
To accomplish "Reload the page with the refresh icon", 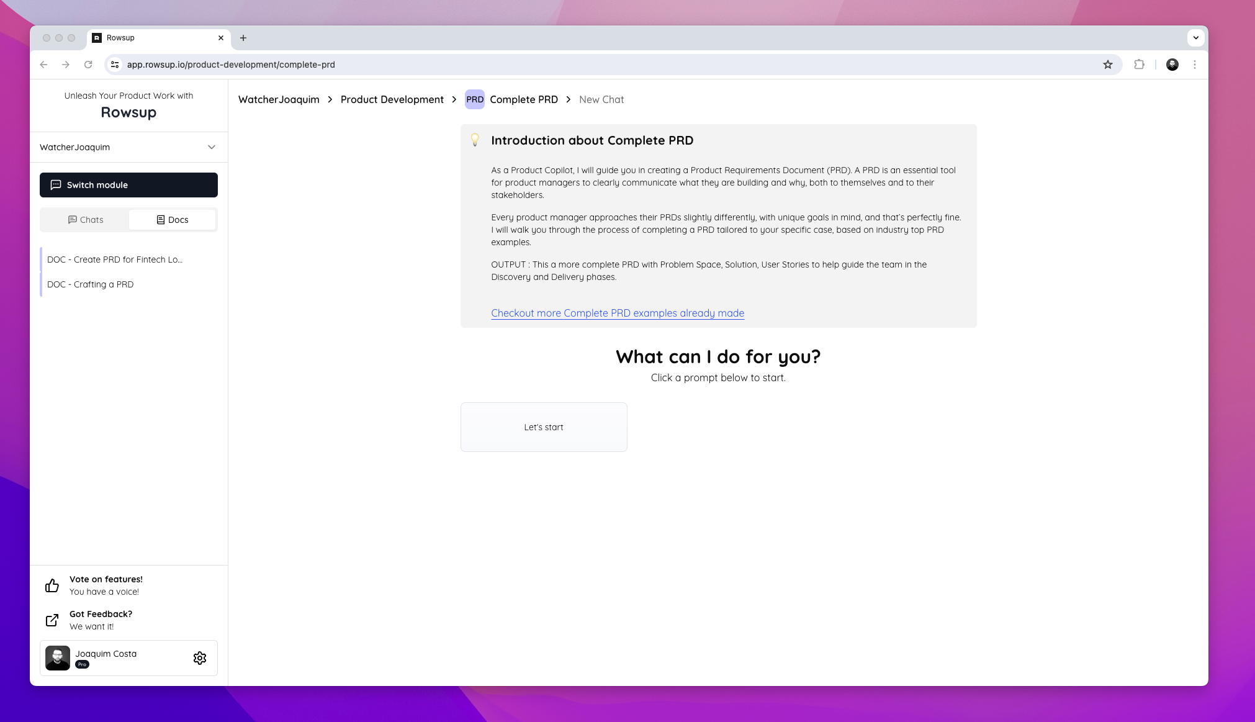I will (x=88, y=65).
